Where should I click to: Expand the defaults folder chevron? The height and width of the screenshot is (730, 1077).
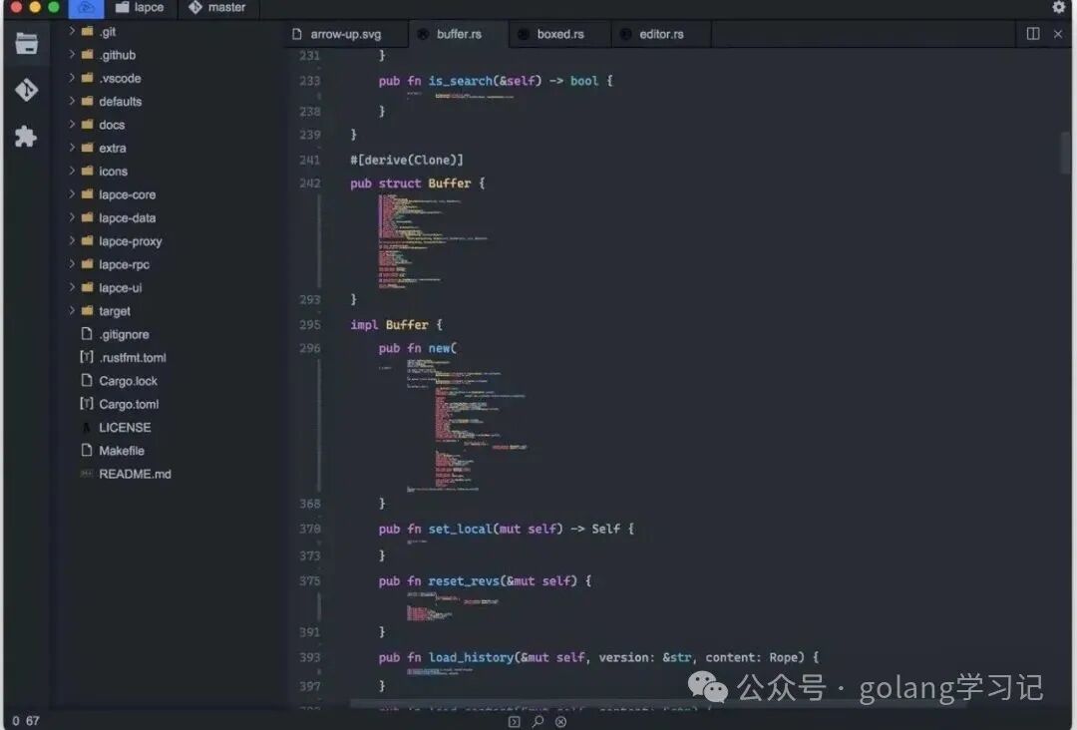coord(72,101)
